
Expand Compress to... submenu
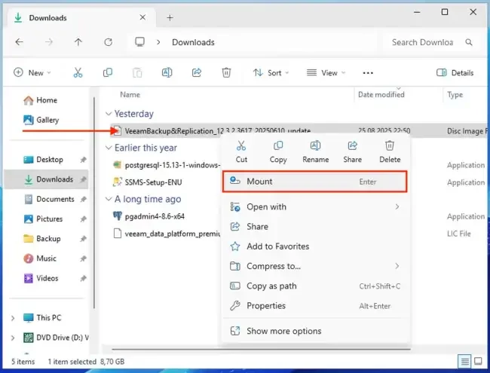tap(315, 266)
